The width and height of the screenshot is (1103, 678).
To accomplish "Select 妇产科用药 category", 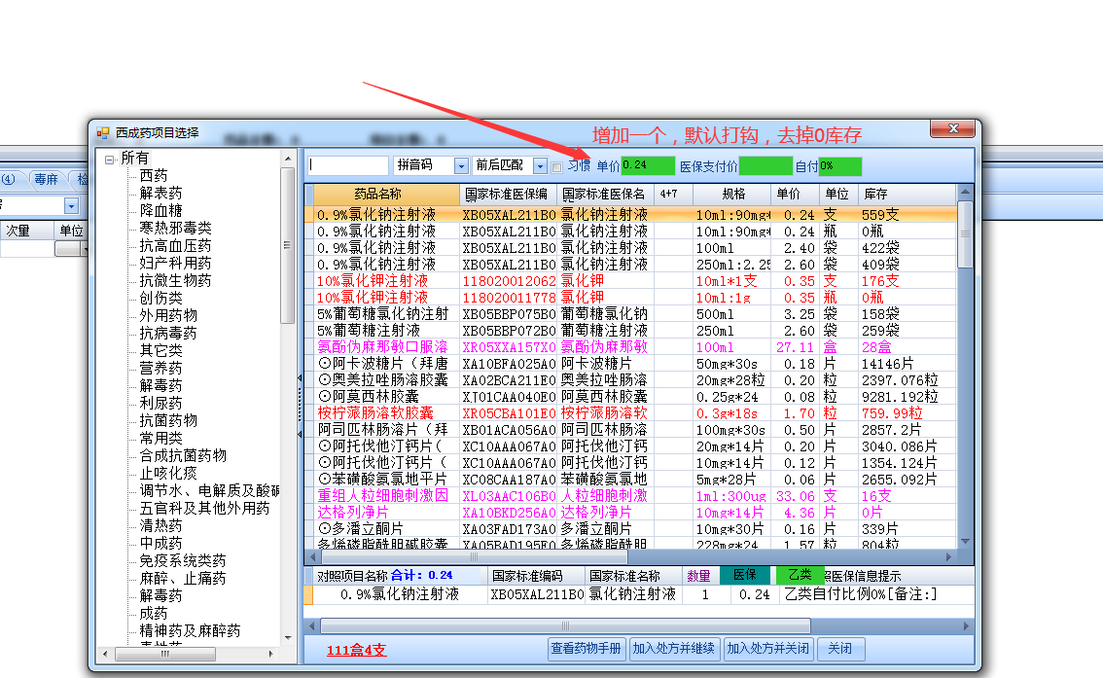I will click(175, 263).
